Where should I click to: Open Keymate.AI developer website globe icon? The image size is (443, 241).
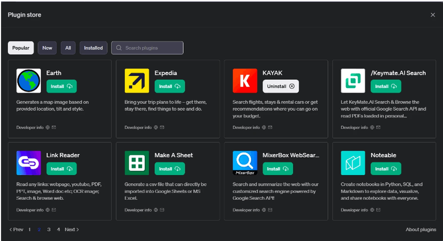[372, 128]
